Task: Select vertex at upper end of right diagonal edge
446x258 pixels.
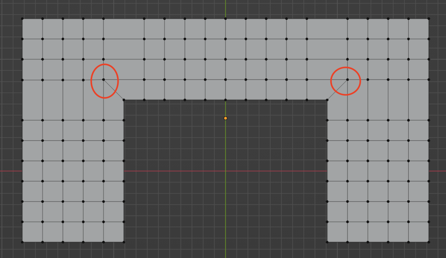Action: point(347,80)
